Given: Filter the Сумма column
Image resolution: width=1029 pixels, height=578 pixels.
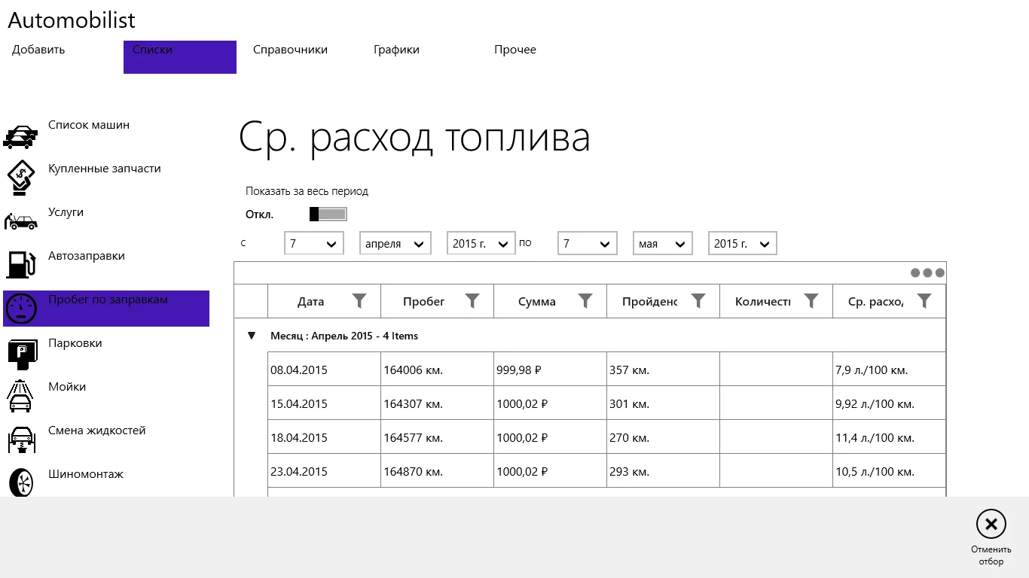Looking at the screenshot, I should click(x=585, y=301).
